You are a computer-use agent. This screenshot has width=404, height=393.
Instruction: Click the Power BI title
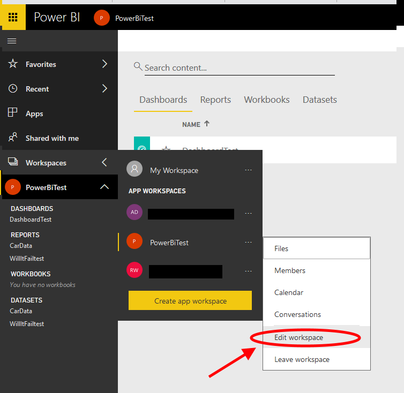click(x=57, y=18)
